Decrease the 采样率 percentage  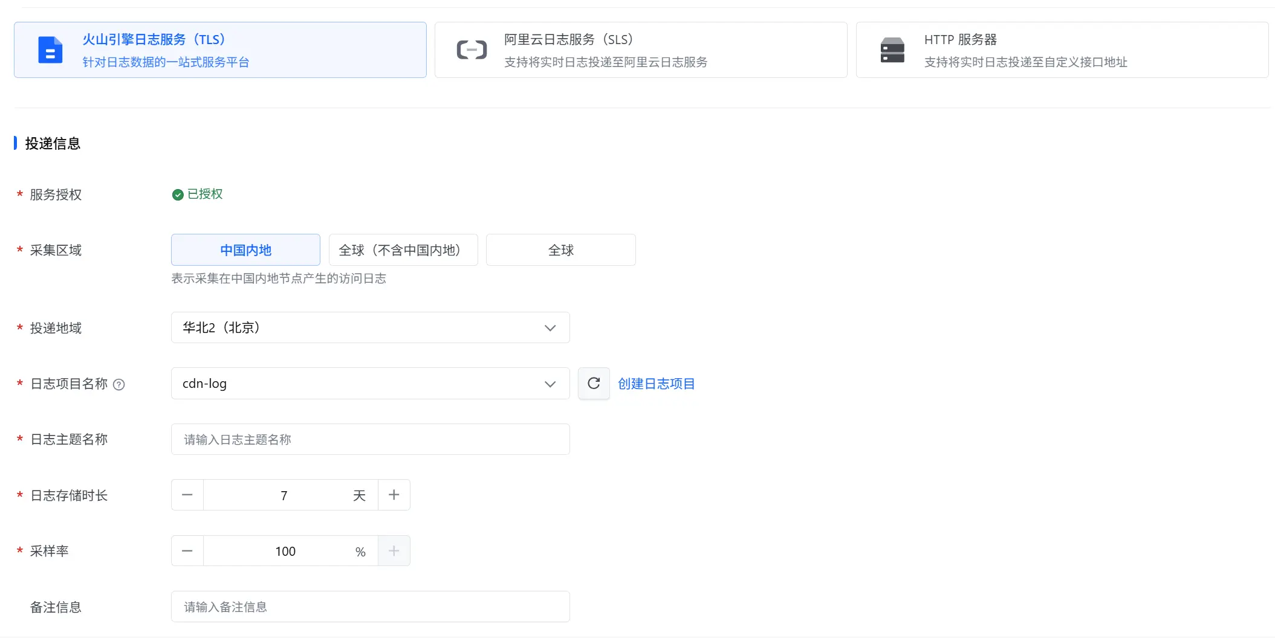click(187, 551)
